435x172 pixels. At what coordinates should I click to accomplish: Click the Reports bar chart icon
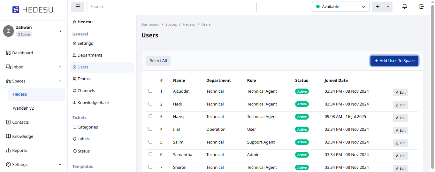(9, 151)
